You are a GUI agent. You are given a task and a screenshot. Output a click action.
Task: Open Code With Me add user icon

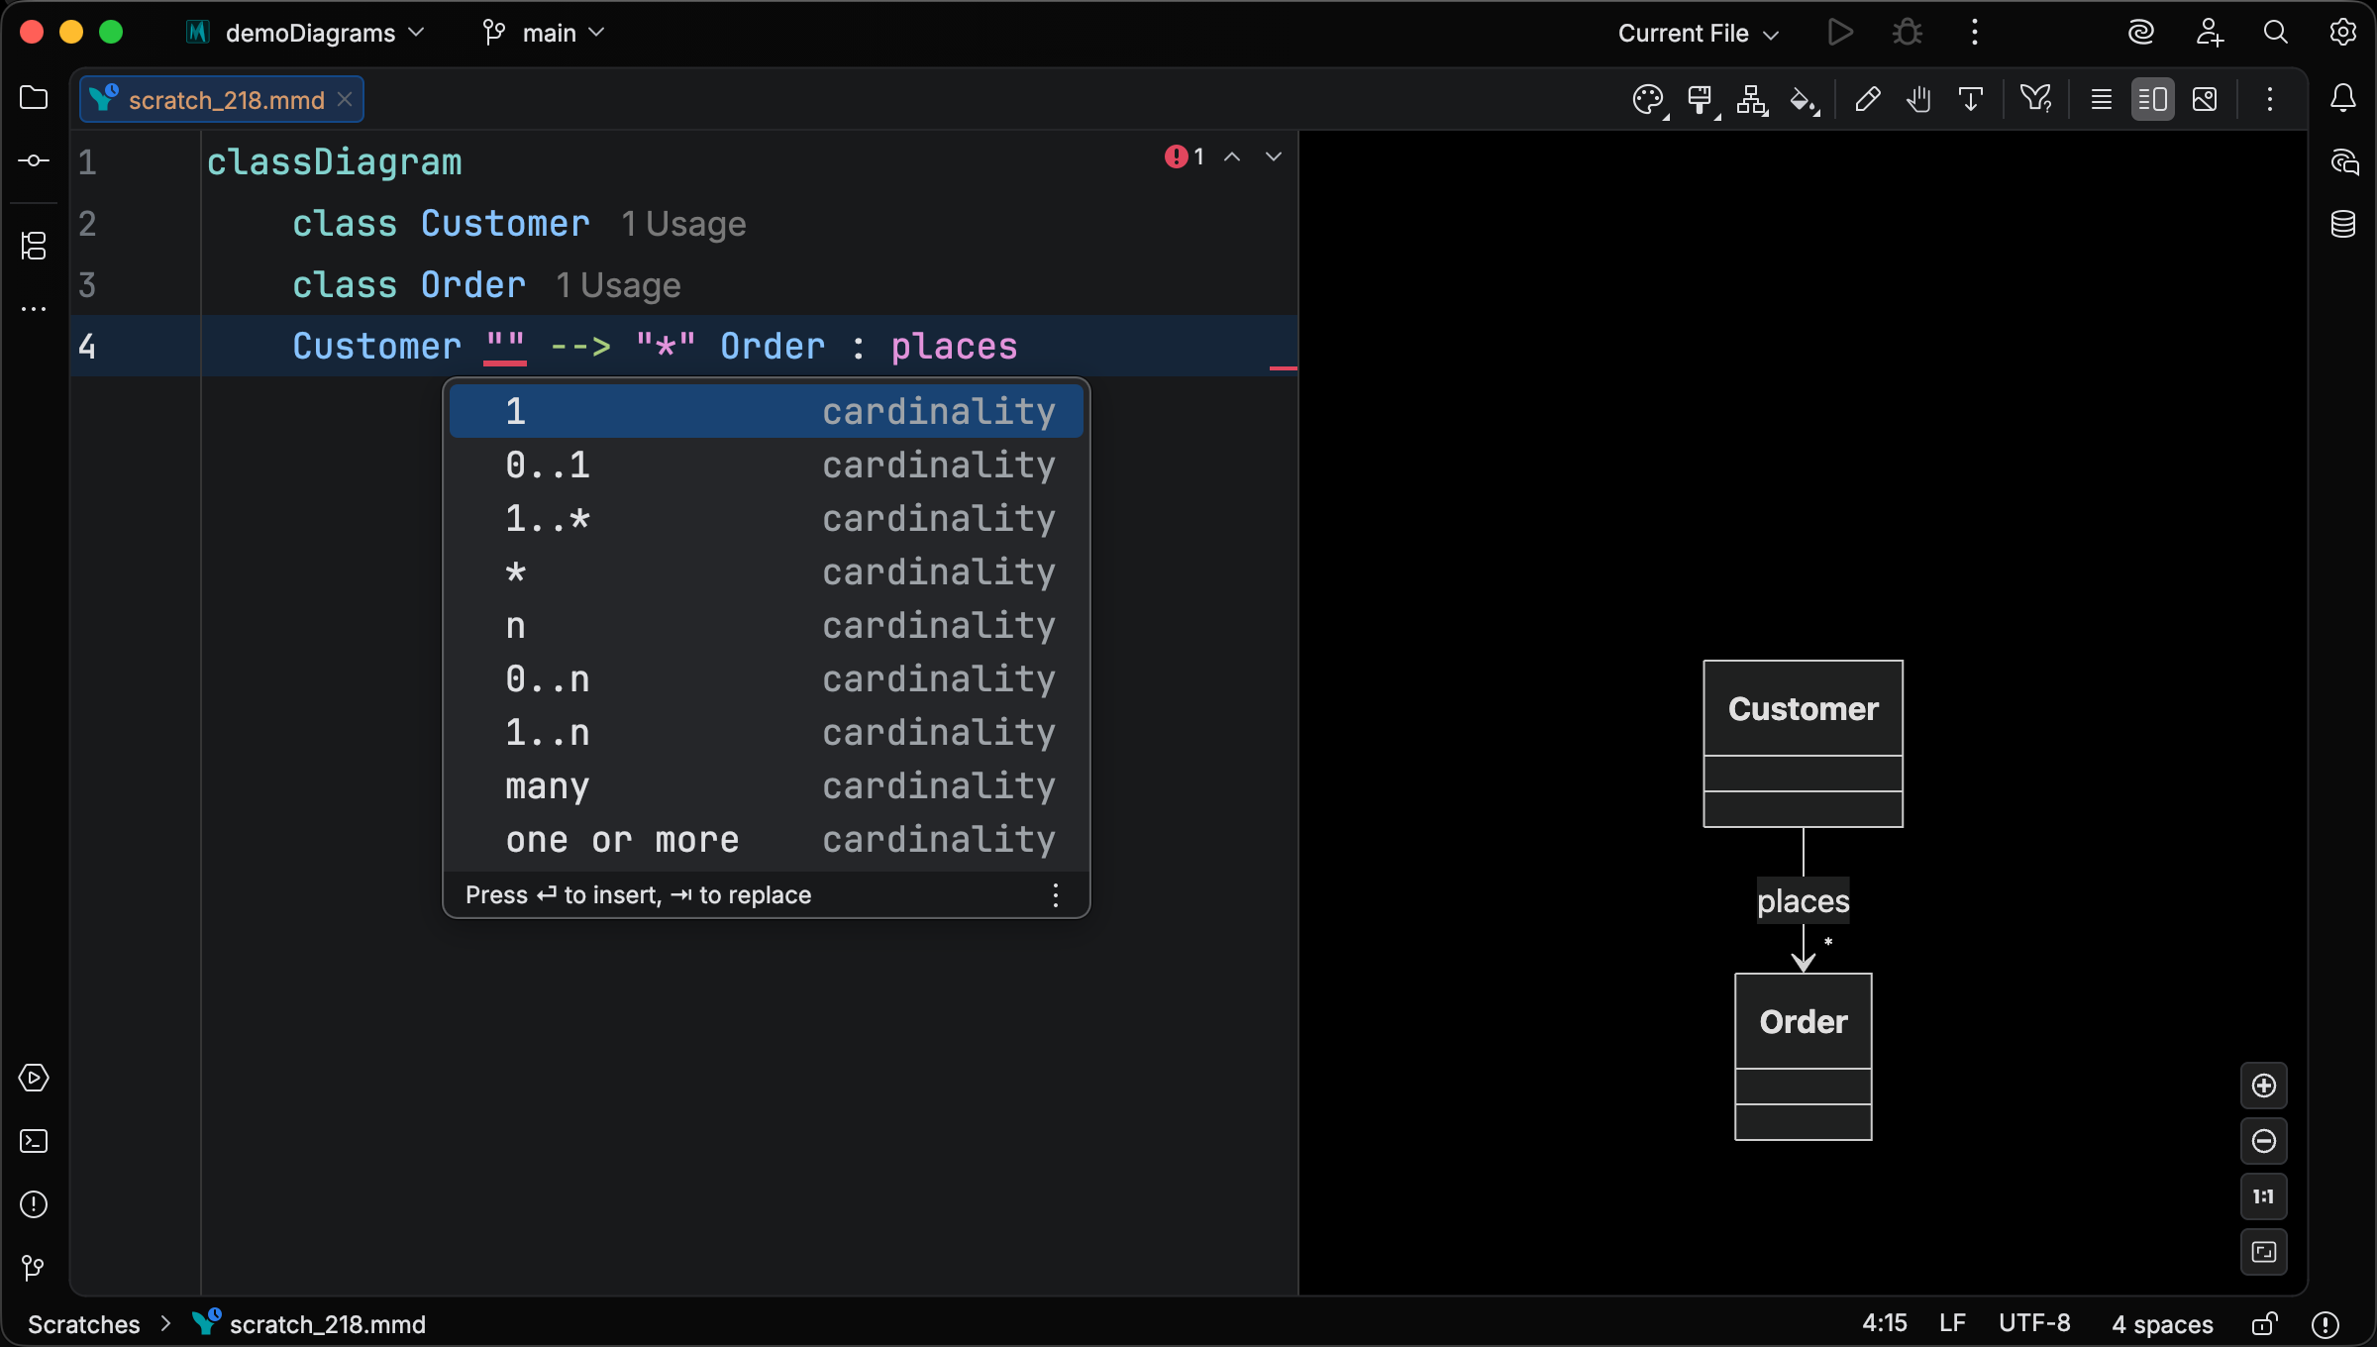tap(2209, 33)
